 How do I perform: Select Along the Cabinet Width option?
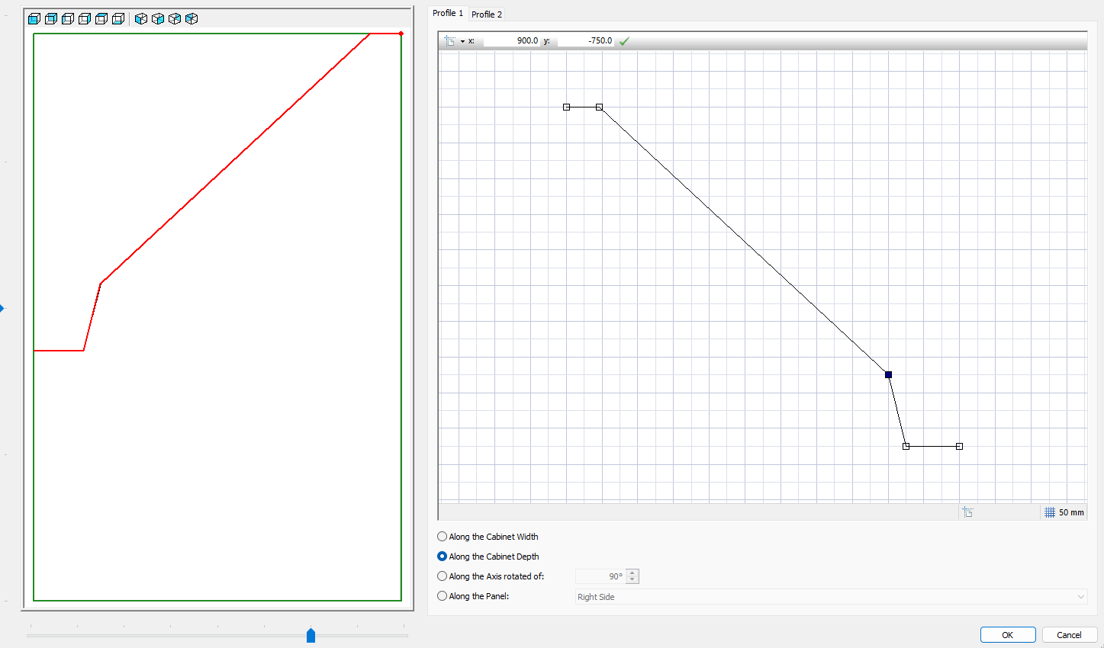(443, 537)
